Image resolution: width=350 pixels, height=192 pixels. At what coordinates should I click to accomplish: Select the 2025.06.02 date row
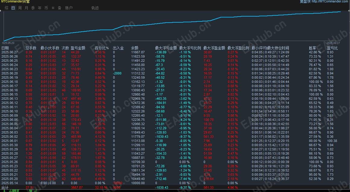point(10,137)
